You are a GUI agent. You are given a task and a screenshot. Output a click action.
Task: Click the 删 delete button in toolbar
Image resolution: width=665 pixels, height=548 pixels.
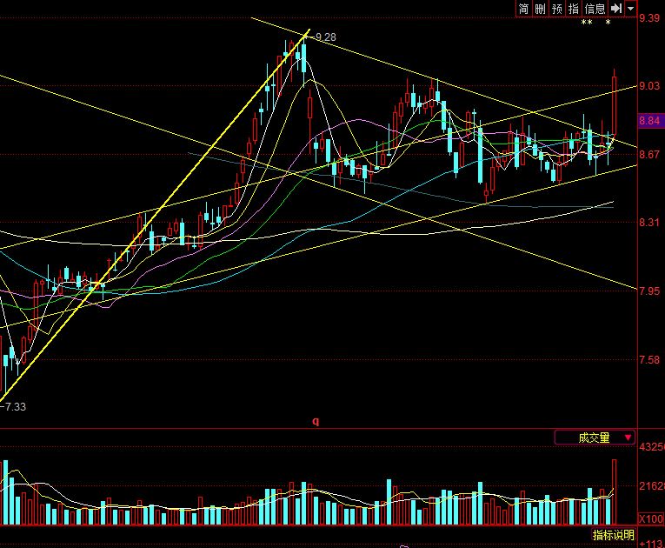[x=540, y=9]
